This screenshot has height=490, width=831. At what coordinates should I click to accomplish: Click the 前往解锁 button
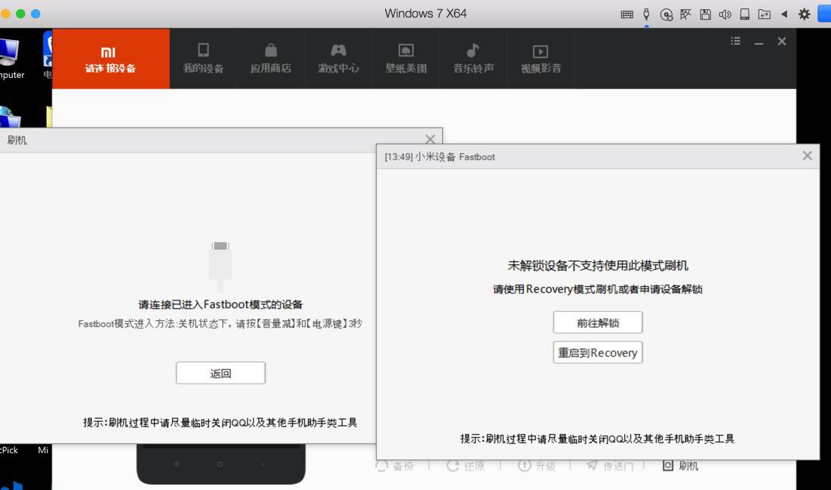click(x=598, y=322)
